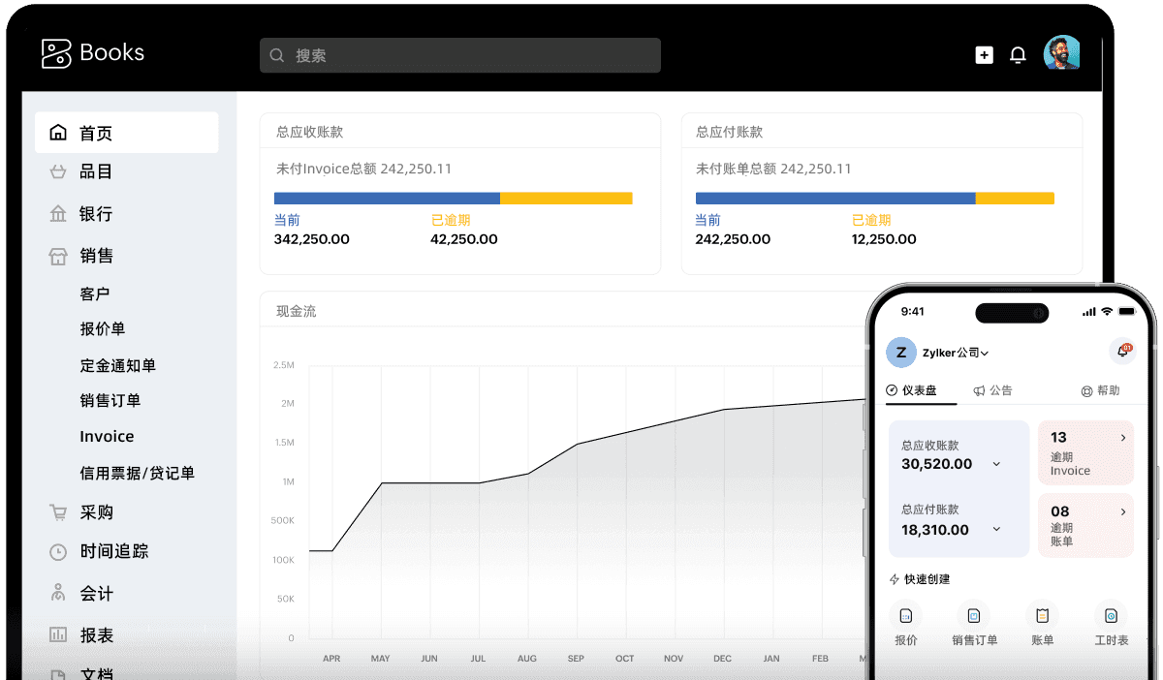
Task: Switch to the 公告 tab on phone
Action: point(993,390)
